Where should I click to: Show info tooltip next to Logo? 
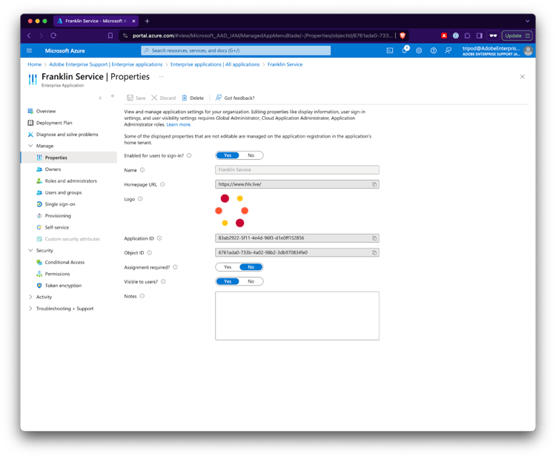point(140,199)
